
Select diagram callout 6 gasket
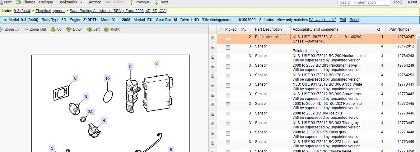pos(75,78)
